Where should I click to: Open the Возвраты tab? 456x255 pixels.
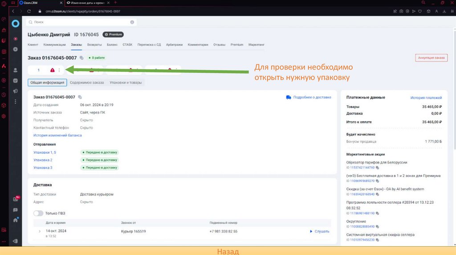(94, 45)
